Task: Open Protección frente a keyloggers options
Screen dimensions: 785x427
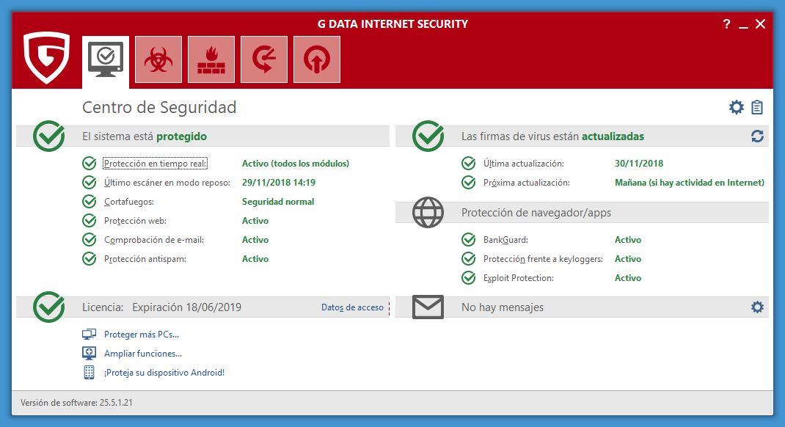Action: pyautogui.click(x=543, y=259)
